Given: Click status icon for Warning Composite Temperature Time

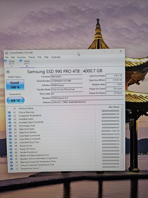Looking at the screenshot, I should (11, 162).
